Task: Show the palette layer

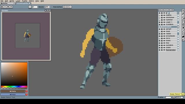Action: coord(160,15)
